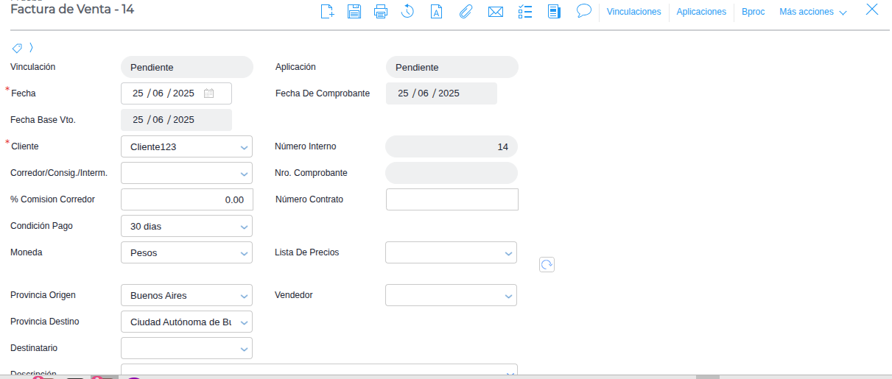
Task: Open the Descripción dropdown
Action: click(x=319, y=370)
